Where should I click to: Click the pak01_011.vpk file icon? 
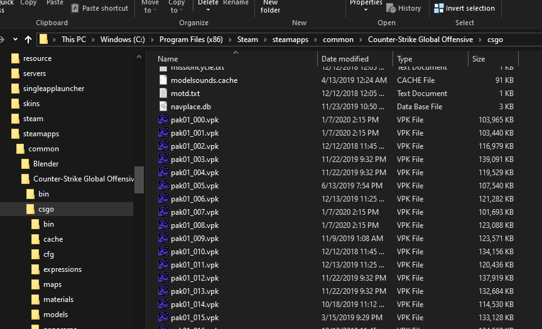[x=163, y=264]
